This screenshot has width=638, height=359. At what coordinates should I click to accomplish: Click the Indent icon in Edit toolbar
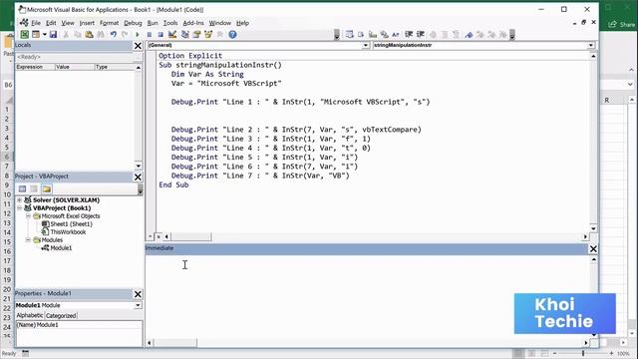(x=409, y=35)
